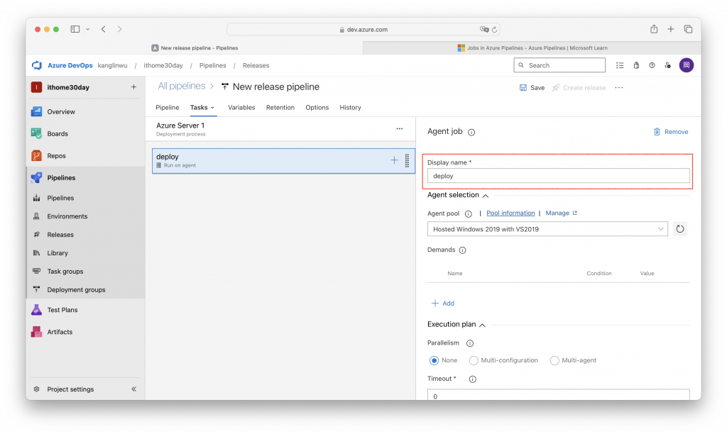Select None parallelism option

[x=434, y=360]
